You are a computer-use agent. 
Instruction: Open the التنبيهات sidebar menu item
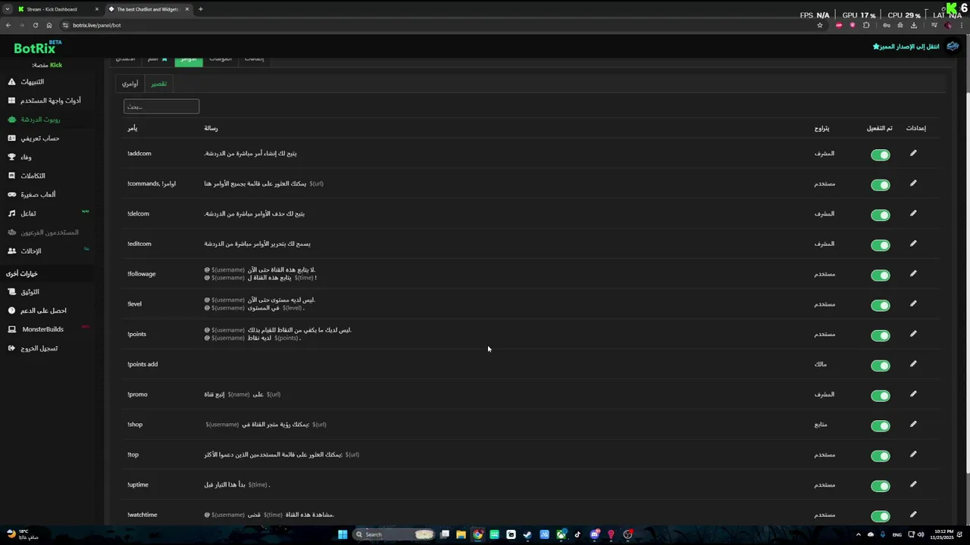click(33, 82)
